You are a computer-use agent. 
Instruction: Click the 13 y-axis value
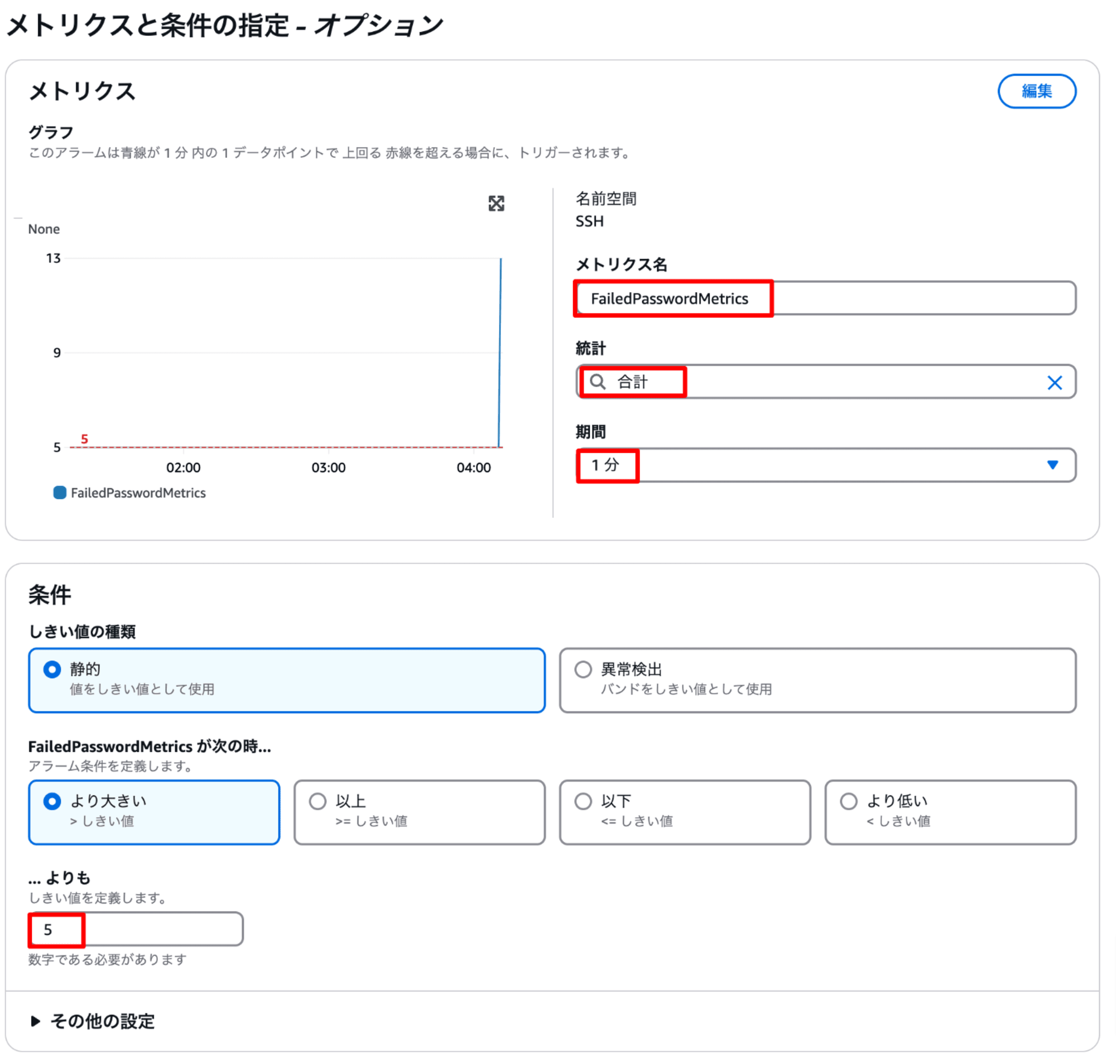point(53,258)
